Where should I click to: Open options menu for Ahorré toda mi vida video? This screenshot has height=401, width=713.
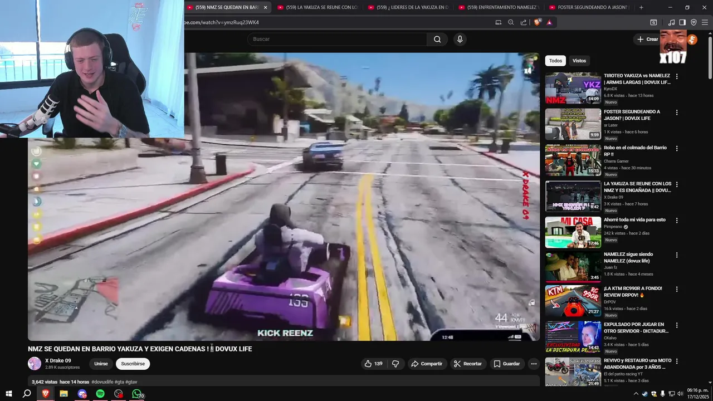(677, 221)
